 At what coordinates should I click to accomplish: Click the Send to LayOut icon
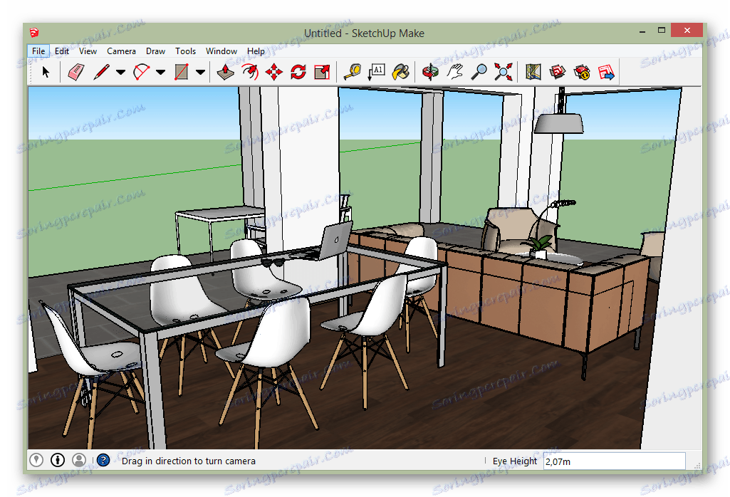point(606,72)
